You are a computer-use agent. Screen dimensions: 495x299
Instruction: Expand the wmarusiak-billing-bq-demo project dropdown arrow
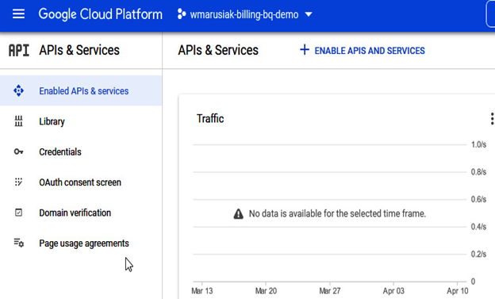[x=309, y=14]
